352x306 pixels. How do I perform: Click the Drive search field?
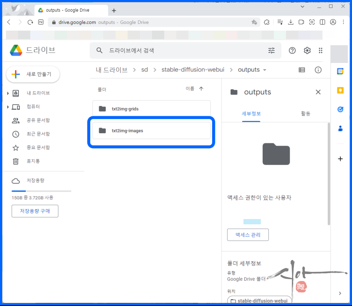click(x=185, y=50)
